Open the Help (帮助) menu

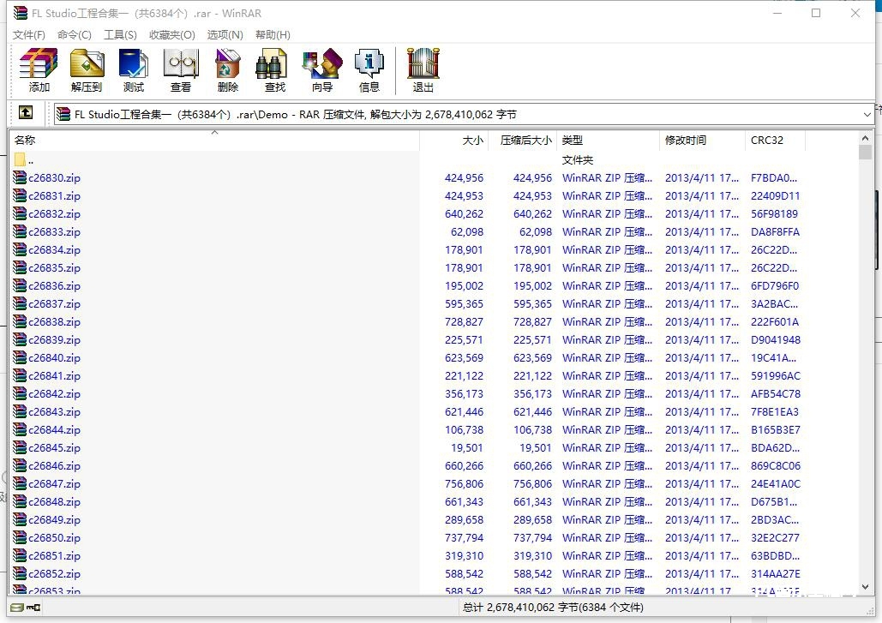coord(273,35)
